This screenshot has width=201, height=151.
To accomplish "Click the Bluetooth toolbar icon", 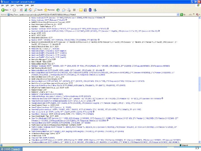I will tap(90, 10).
